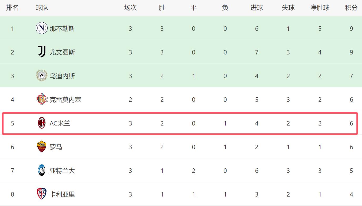
Task: Click the Roma wolf crest icon
Action: pyautogui.click(x=42, y=147)
